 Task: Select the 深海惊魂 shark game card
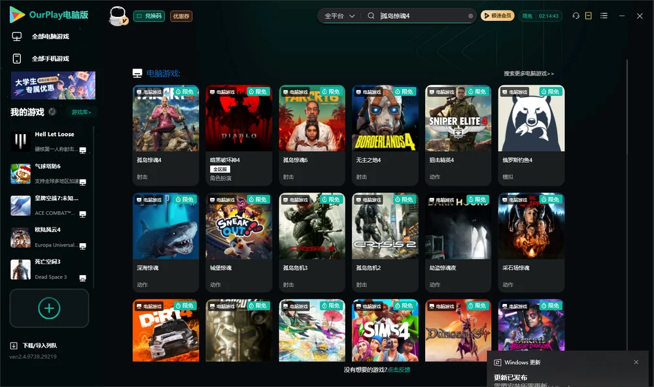pos(165,243)
